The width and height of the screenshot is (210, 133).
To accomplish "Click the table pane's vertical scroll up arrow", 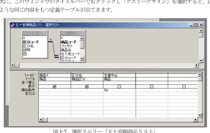I will pyautogui.click(x=201, y=31).
